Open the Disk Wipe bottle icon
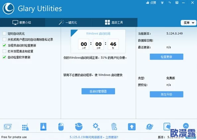This screenshot has height=140, width=197. pyautogui.click(x=43, y=126)
